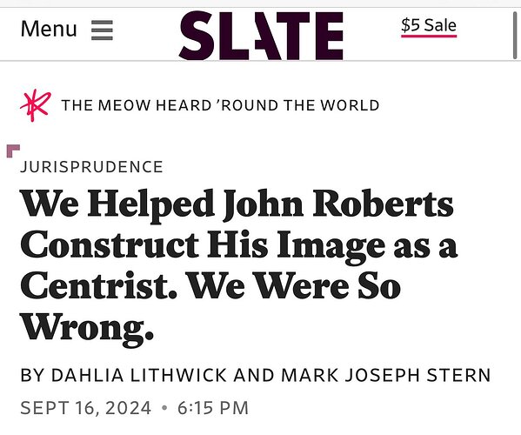Viewport: 521px width, 435px height.
Task: Click the John Roberts article headline
Action: [x=238, y=266]
